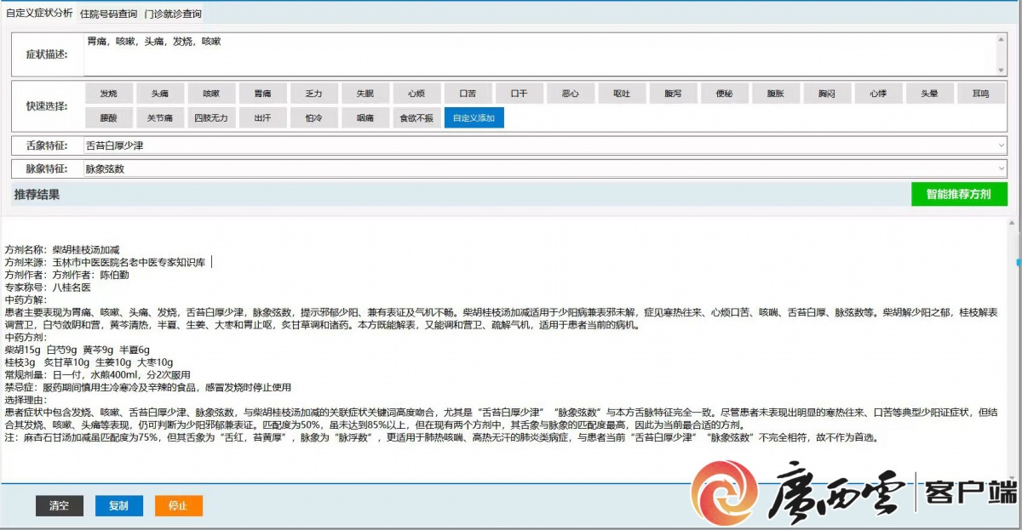Choose the 失眠 symptom option

click(365, 94)
